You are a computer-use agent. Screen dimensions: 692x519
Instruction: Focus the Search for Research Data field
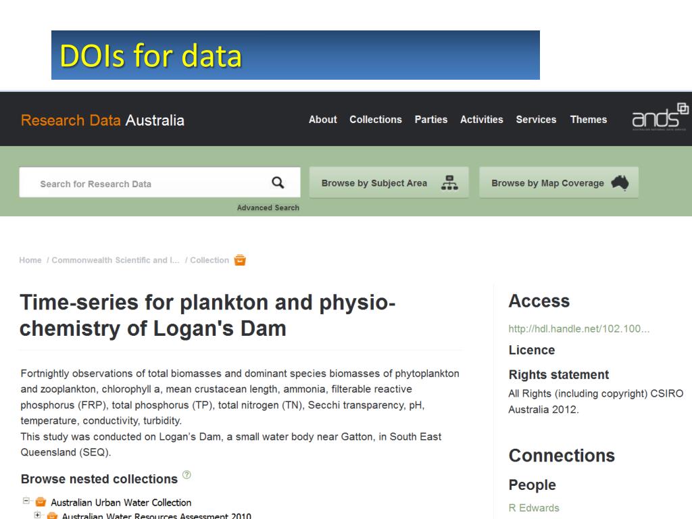(x=159, y=182)
